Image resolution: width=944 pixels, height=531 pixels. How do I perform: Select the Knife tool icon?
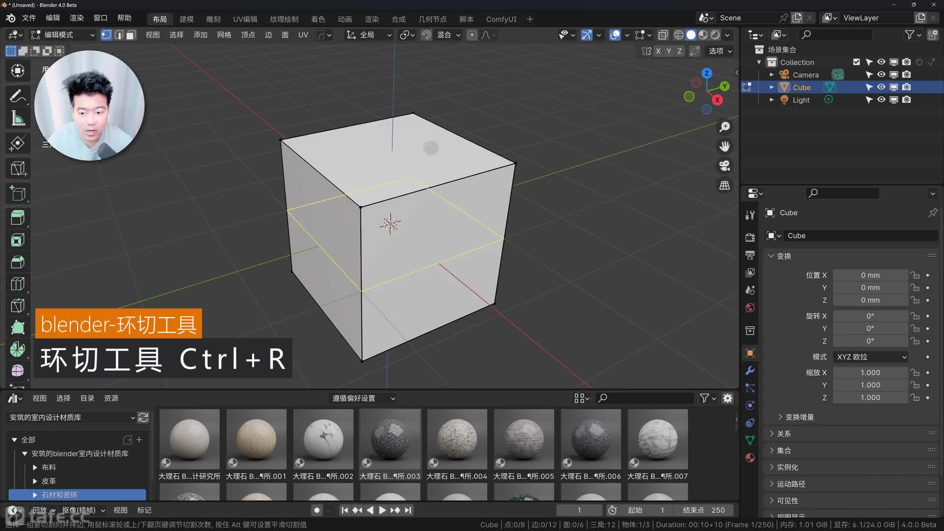(x=18, y=306)
